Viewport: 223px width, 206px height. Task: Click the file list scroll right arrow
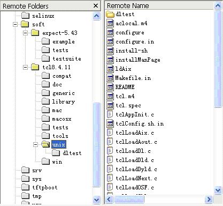click(x=209, y=199)
